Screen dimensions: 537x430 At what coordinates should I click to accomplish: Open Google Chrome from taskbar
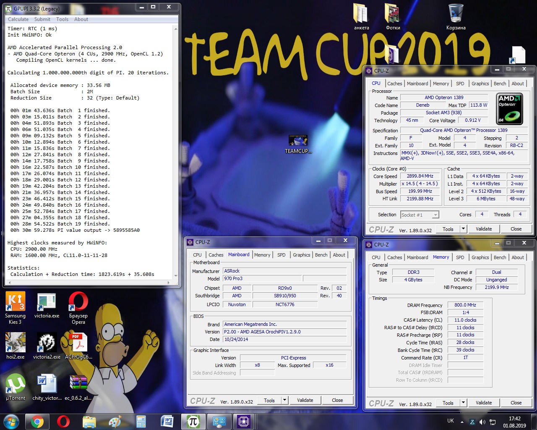click(37, 421)
